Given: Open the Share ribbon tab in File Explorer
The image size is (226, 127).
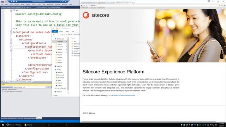Looking at the screenshot, I should 67,31.
